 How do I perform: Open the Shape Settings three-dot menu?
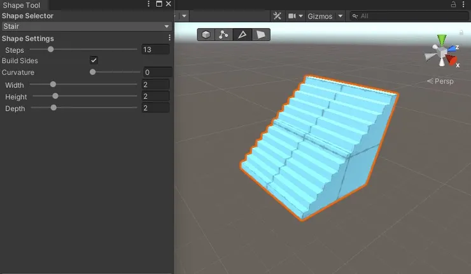pos(169,38)
